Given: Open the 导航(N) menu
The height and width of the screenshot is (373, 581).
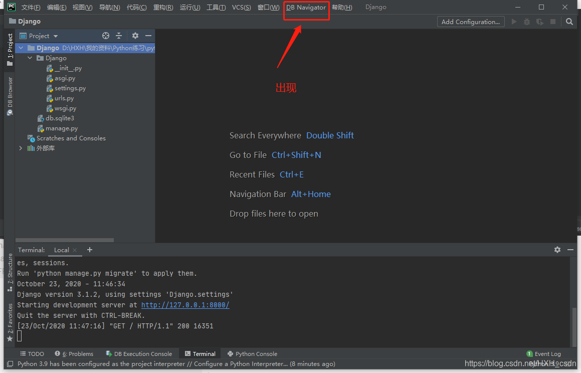Looking at the screenshot, I should (x=109, y=8).
